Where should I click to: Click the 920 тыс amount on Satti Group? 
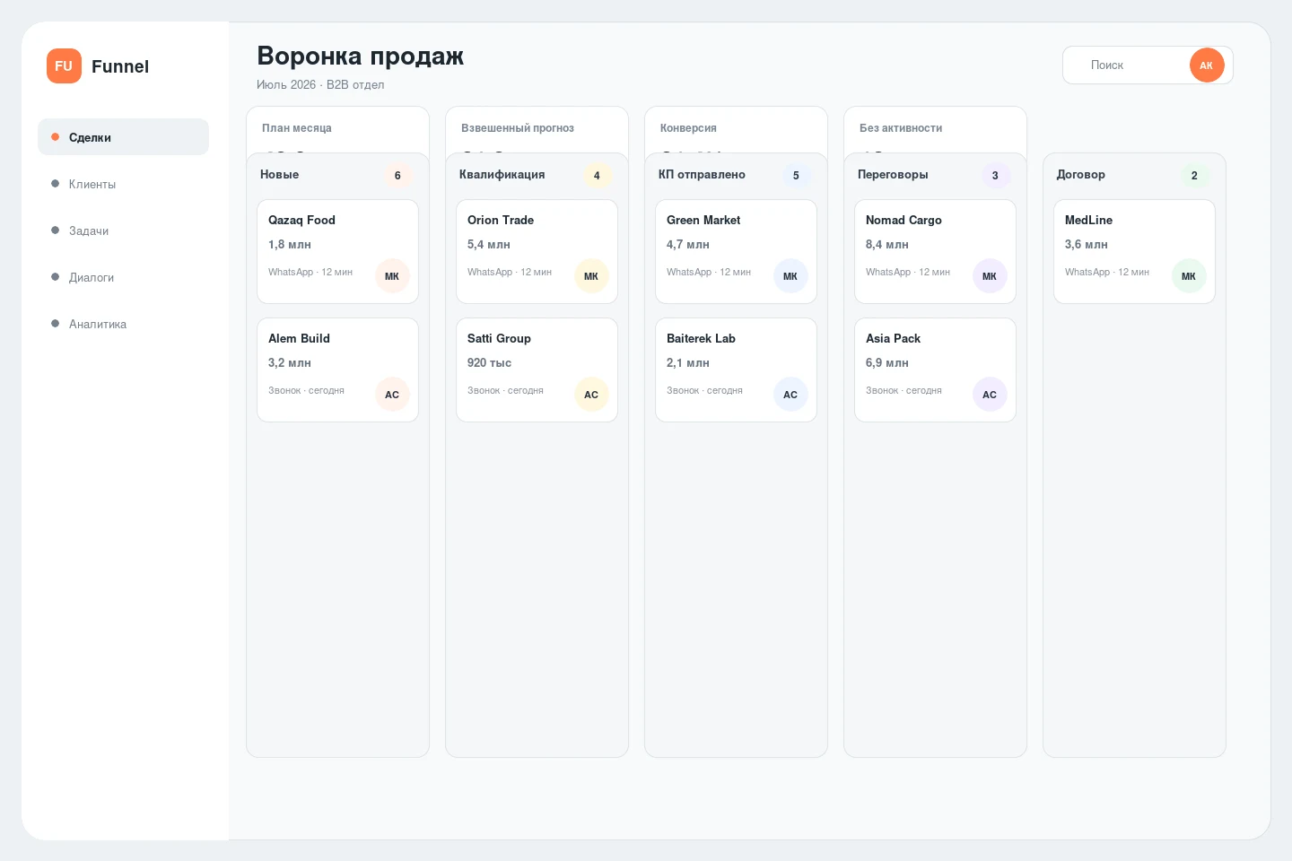tap(489, 362)
